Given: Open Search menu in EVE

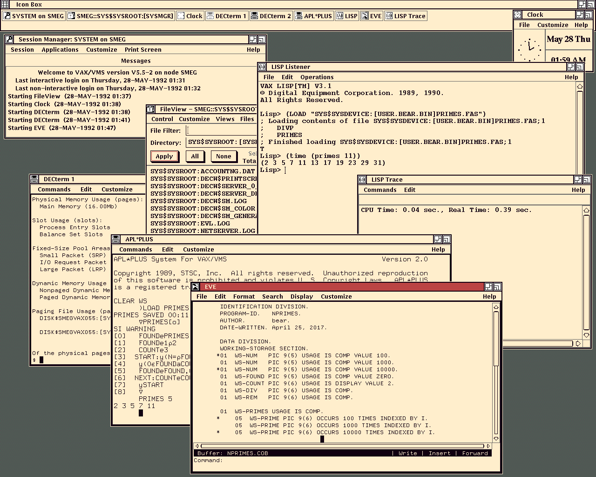Looking at the screenshot, I should click(x=272, y=297).
